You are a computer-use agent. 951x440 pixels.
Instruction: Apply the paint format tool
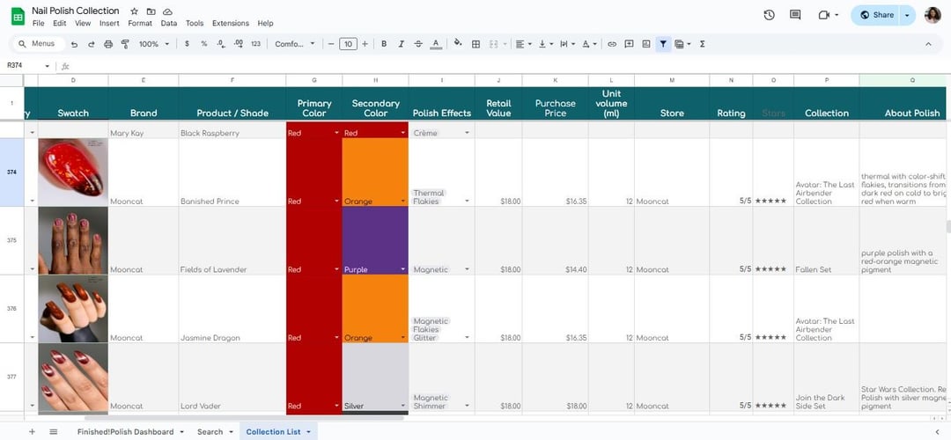click(125, 44)
